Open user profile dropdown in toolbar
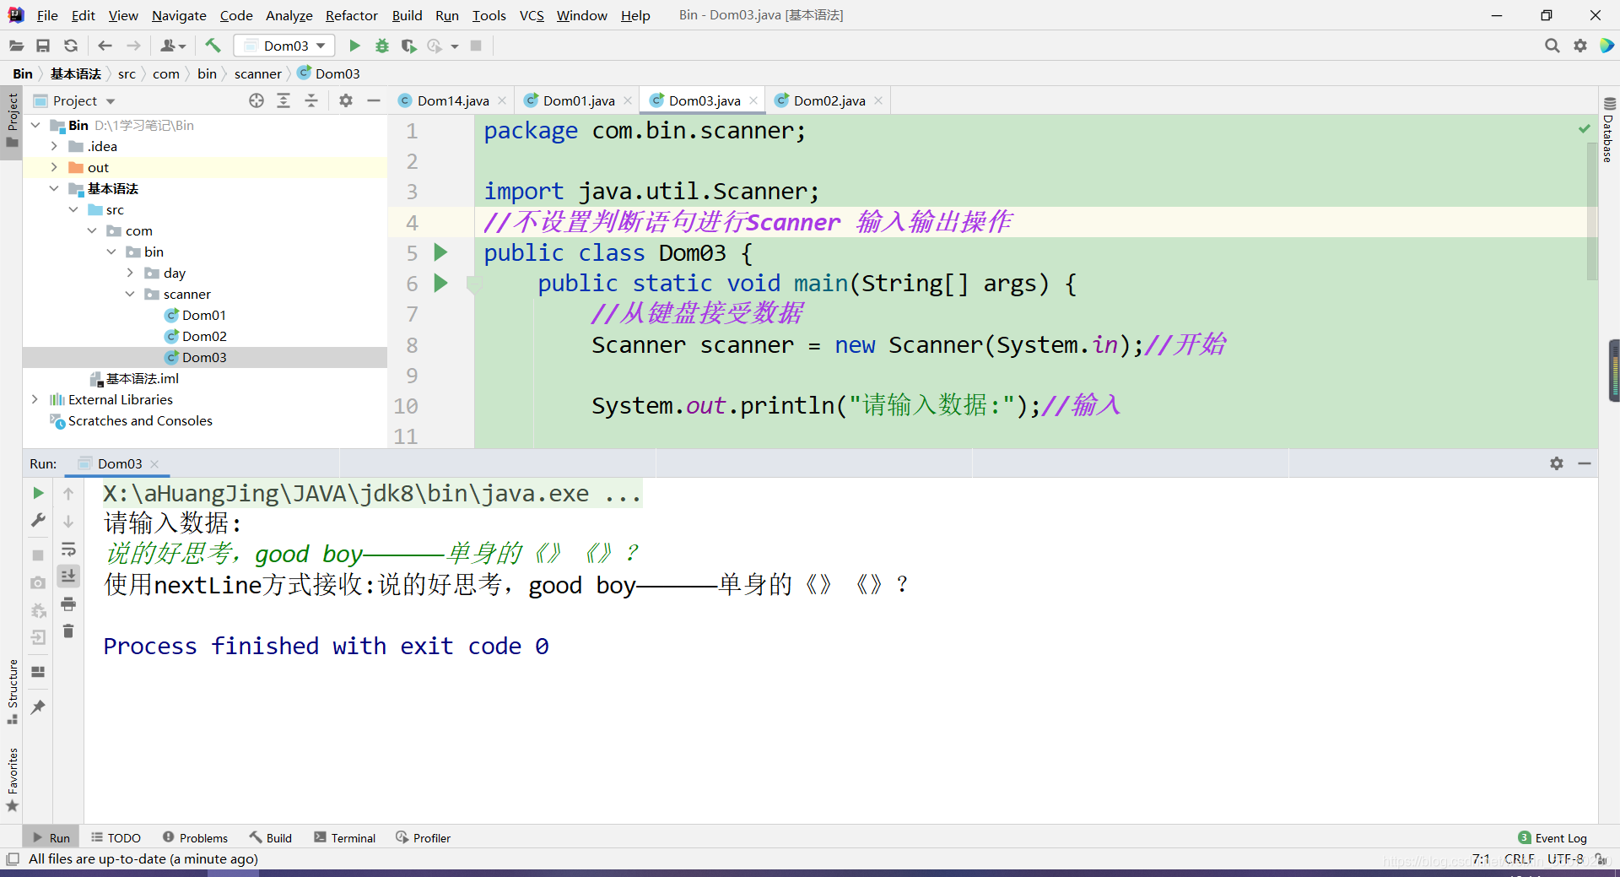The width and height of the screenshot is (1620, 877). pyautogui.click(x=173, y=46)
